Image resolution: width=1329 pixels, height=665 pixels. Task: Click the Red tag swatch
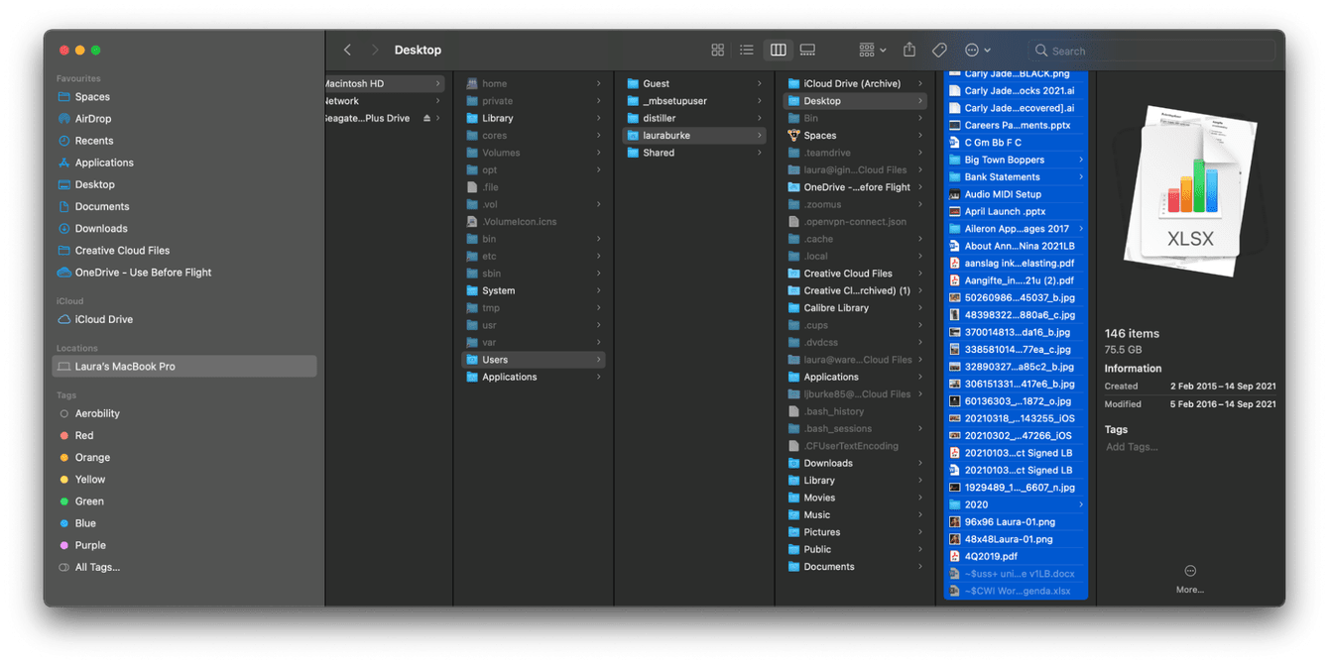pyautogui.click(x=64, y=435)
